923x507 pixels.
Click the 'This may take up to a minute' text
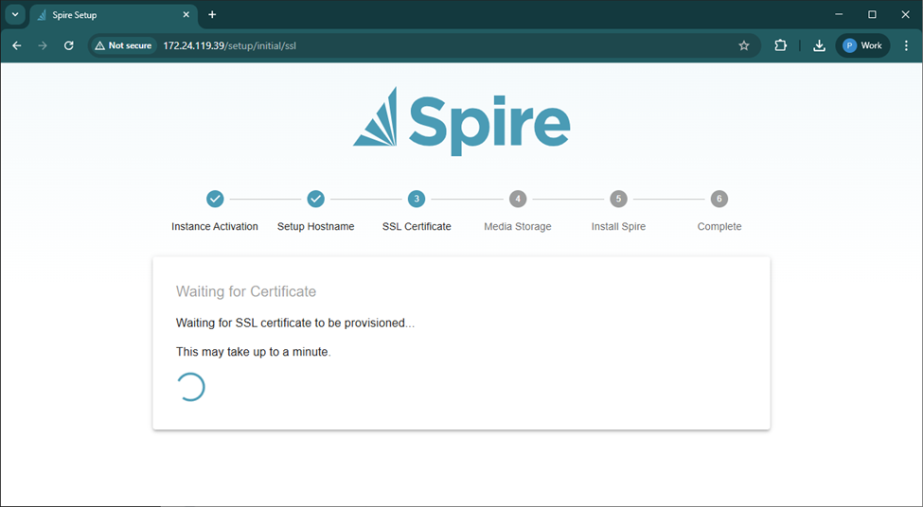[x=254, y=352]
